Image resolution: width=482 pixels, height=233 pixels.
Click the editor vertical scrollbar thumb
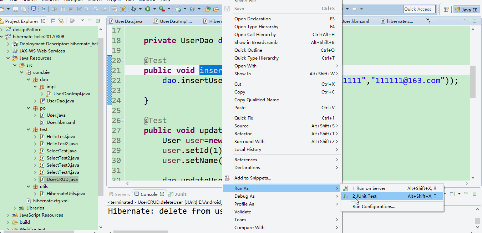[473, 82]
